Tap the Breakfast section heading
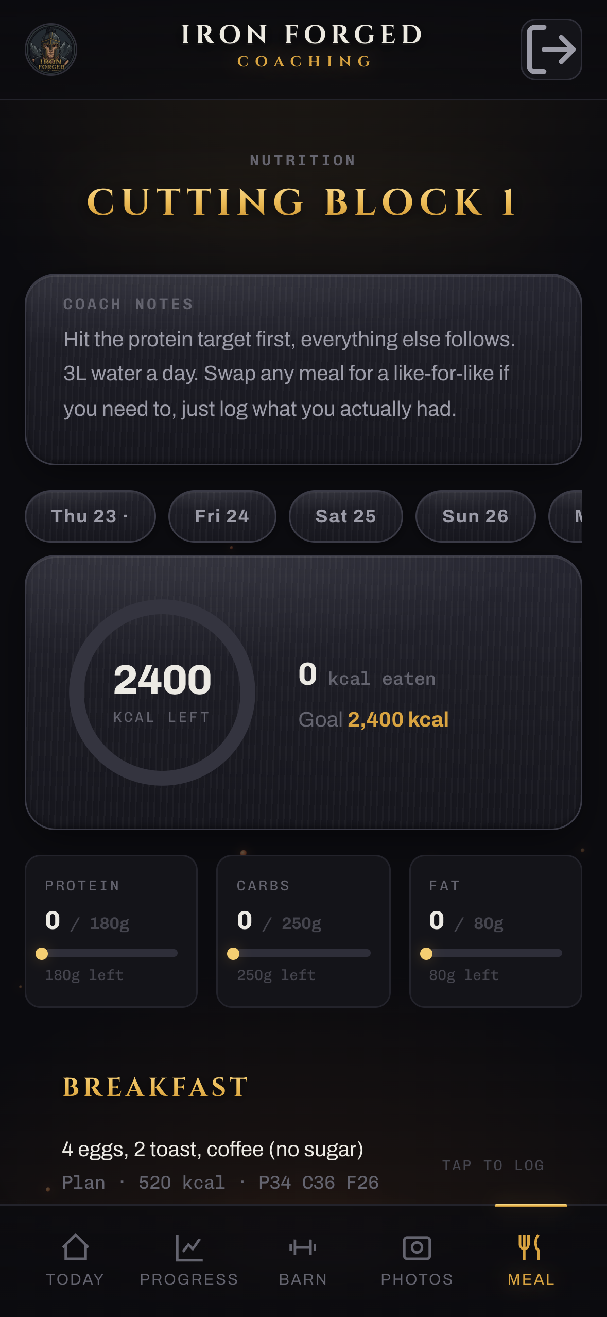Image resolution: width=607 pixels, height=1317 pixels. click(x=155, y=1087)
